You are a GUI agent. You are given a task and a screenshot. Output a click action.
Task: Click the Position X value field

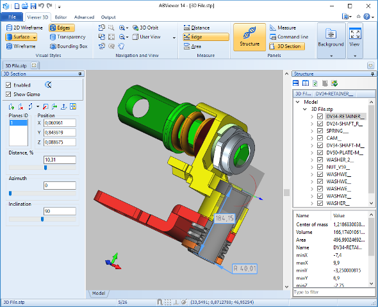[x=60, y=123]
